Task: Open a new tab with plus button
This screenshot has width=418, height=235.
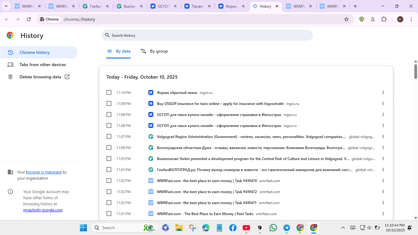Action: click(355, 6)
